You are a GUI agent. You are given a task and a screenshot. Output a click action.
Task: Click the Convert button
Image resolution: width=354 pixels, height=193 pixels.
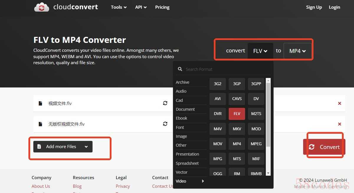pyautogui.click(x=324, y=147)
